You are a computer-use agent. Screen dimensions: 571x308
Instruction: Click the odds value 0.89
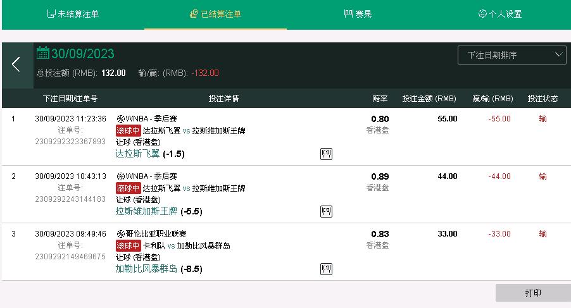(x=380, y=176)
